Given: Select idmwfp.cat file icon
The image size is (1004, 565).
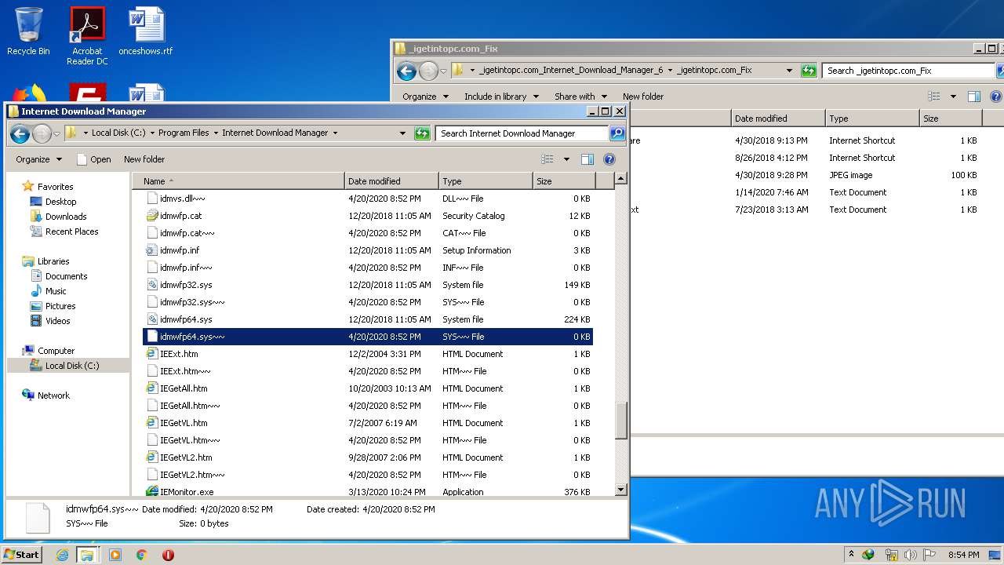Looking at the screenshot, I should point(152,216).
